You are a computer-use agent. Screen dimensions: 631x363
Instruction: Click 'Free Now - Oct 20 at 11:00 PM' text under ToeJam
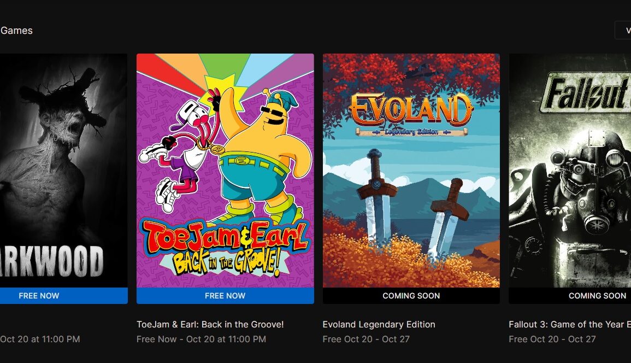[x=201, y=339]
